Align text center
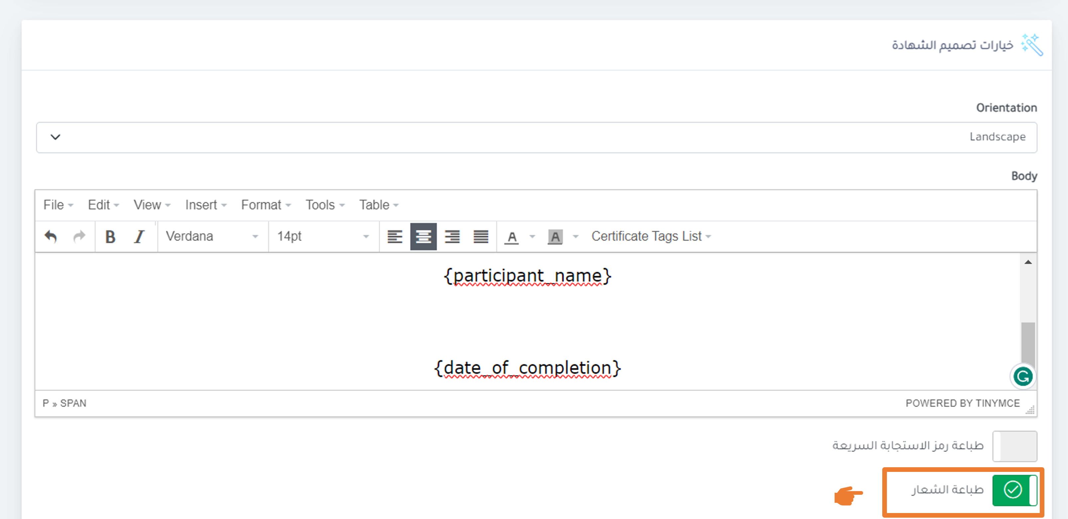1068x519 pixels. [x=423, y=236]
